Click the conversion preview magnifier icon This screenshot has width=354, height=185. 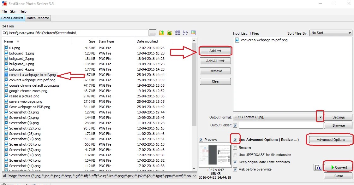click(x=318, y=167)
